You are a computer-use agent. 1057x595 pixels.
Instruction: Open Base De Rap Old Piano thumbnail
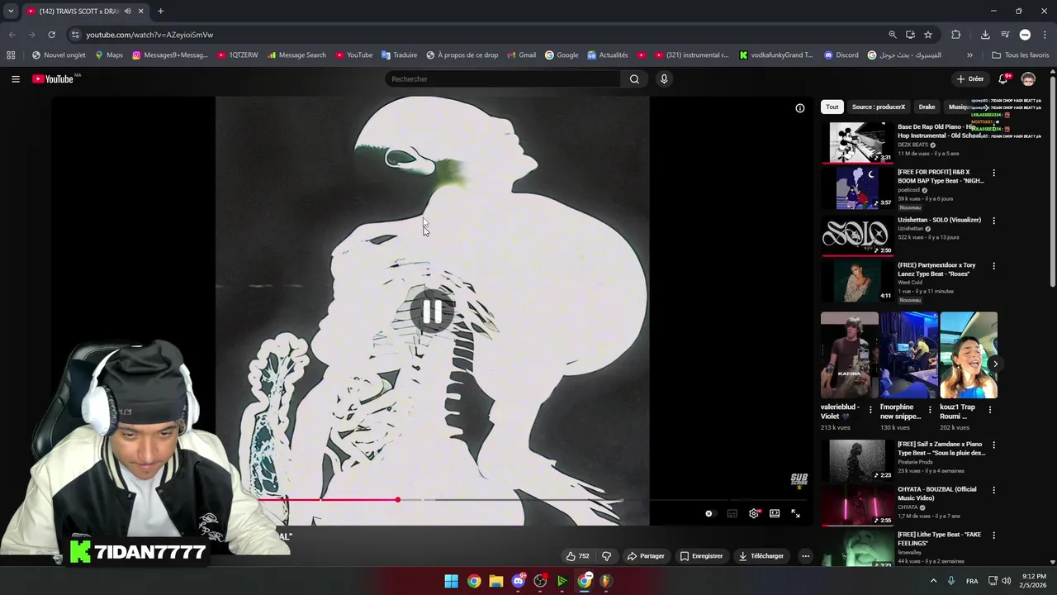[857, 142]
